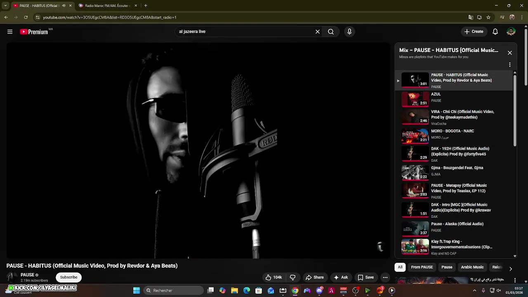Show more filter chips with the right arrow
The image size is (528, 297).
click(511, 269)
